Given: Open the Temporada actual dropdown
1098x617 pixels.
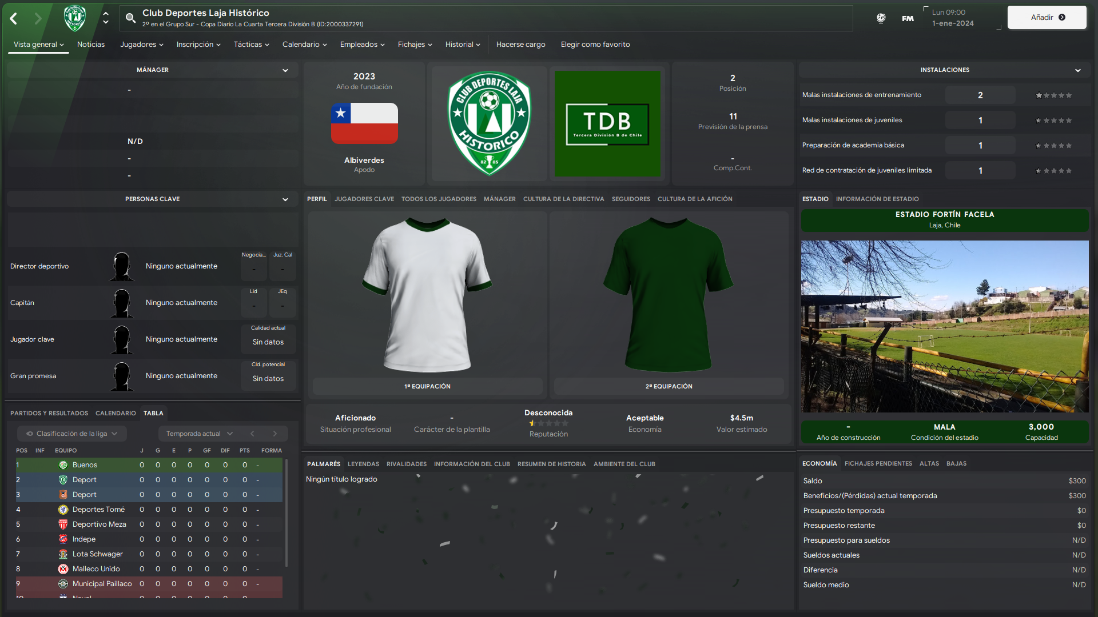Looking at the screenshot, I should point(199,434).
